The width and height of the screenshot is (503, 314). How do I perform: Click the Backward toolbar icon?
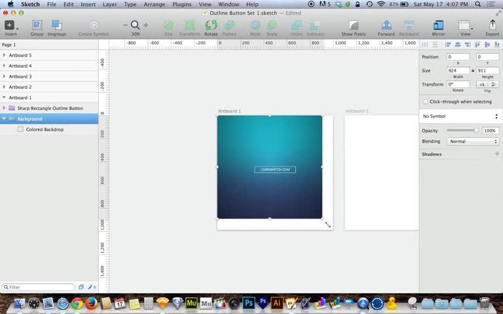(x=409, y=25)
